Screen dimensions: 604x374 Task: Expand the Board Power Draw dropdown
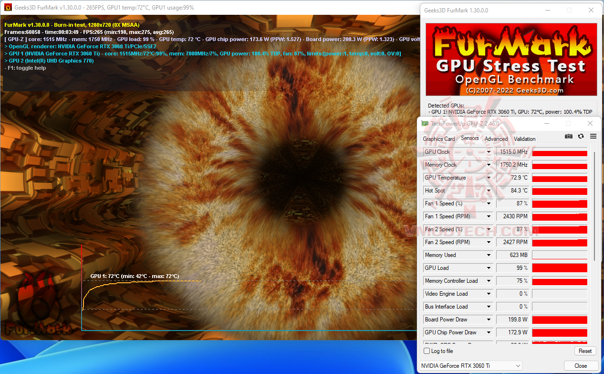[489, 320]
